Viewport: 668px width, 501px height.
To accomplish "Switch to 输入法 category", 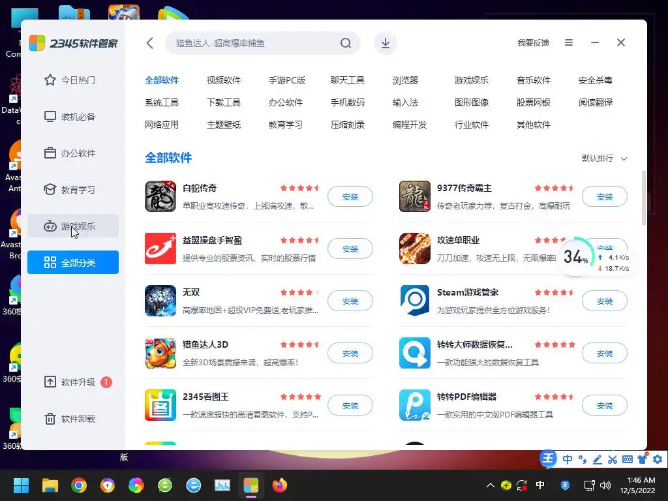I will (405, 102).
